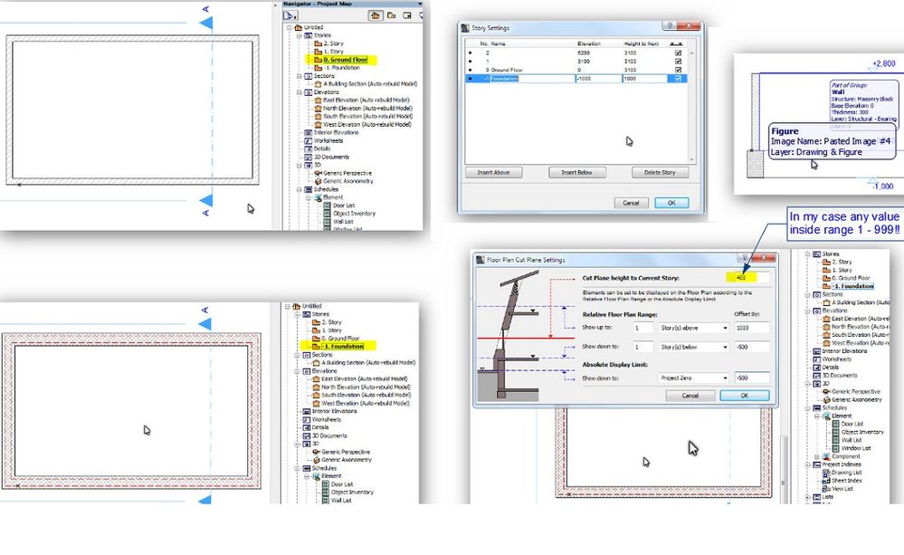Image resolution: width=904 pixels, height=555 pixels.
Task: Open Project Zero dropdown under Absolute Display Limit
Action: click(x=694, y=378)
